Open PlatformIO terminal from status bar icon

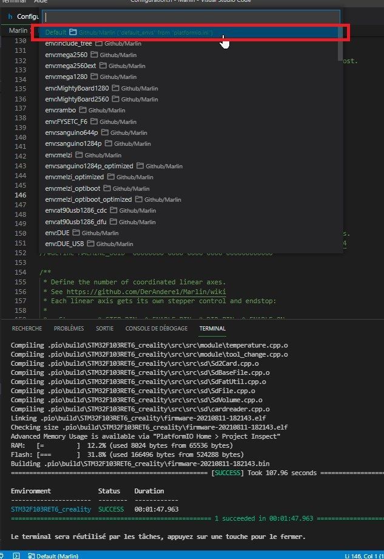pos(16,555)
